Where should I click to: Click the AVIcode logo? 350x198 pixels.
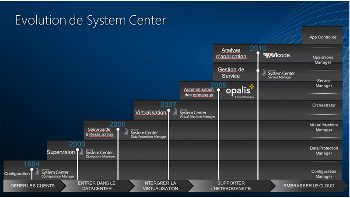click(276, 55)
